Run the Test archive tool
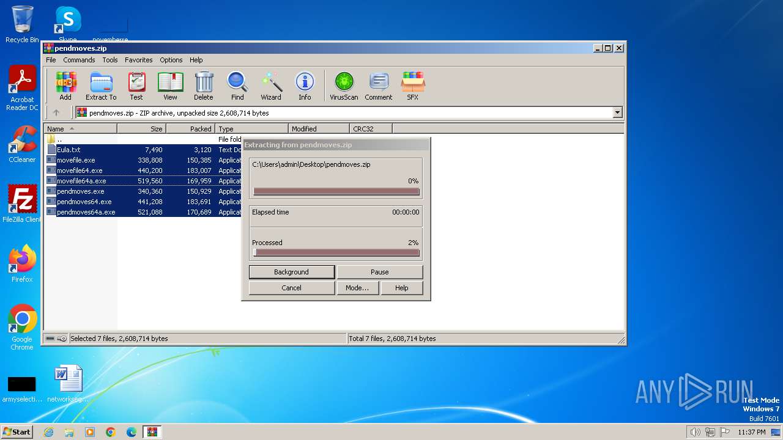 (x=136, y=86)
